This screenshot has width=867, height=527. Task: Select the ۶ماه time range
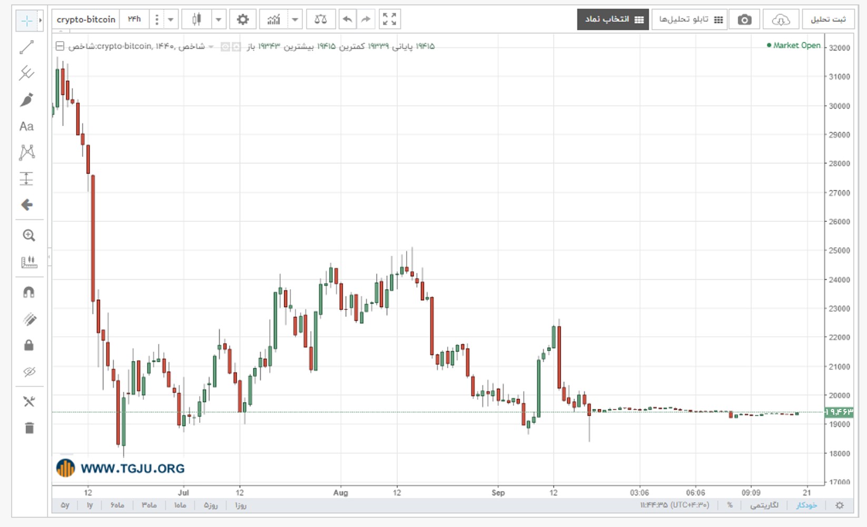point(117,505)
